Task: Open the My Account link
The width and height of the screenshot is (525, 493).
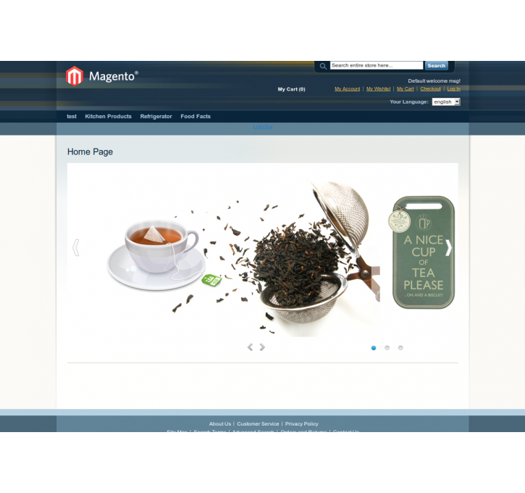Action: tap(347, 89)
